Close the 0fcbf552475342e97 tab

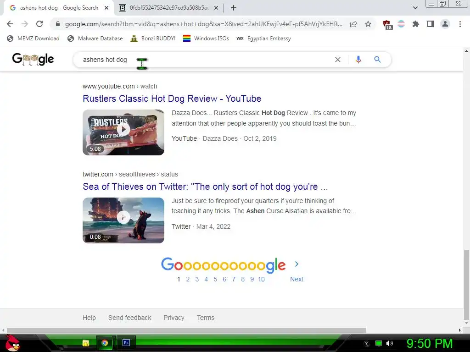(x=216, y=8)
